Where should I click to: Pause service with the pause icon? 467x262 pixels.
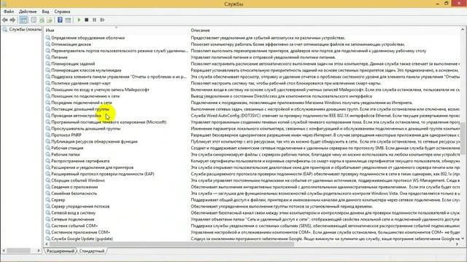(x=94, y=20)
